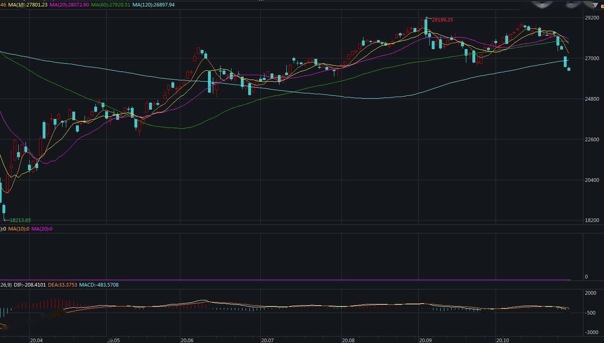Open the dropdown triangle above the price axis
Screen dimensions: 604x343
pyautogui.click(x=596, y=5)
